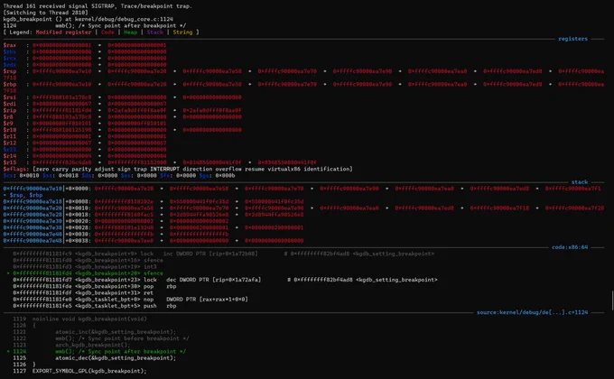This screenshot has height=379, width=614.
Task: Click source line 1121 'atomic_inc(&kgdb_setting_breakpoint);'
Action: (116, 332)
